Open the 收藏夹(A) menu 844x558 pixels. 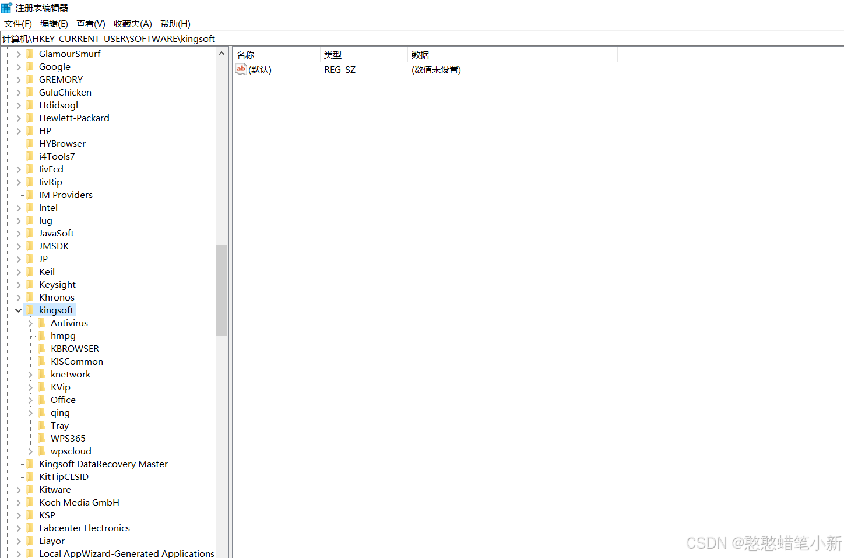pyautogui.click(x=133, y=24)
